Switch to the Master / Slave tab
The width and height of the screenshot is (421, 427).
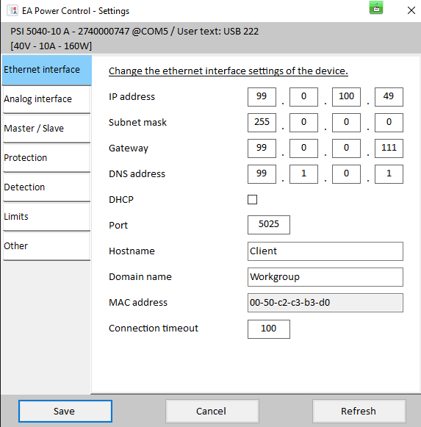[x=46, y=129]
